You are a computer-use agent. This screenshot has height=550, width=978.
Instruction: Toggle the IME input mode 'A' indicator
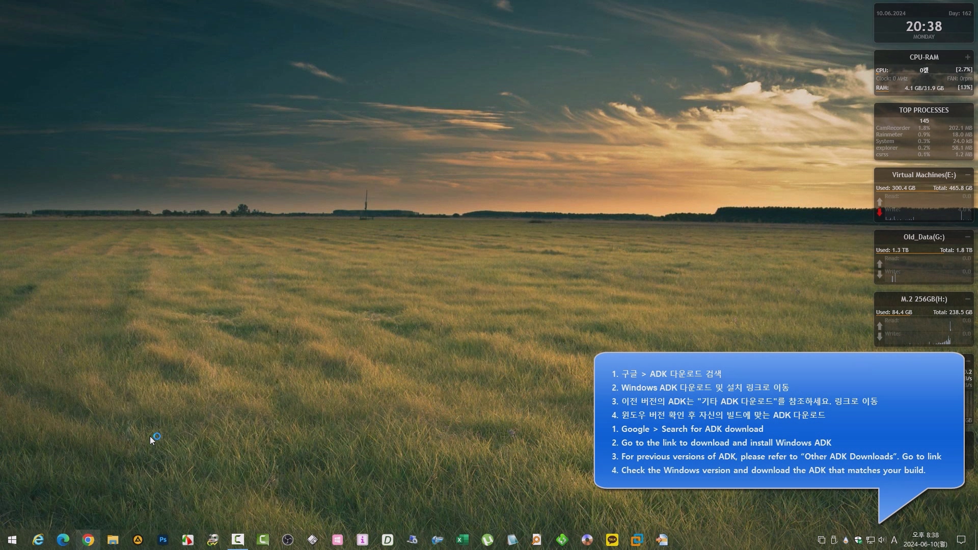coord(894,540)
